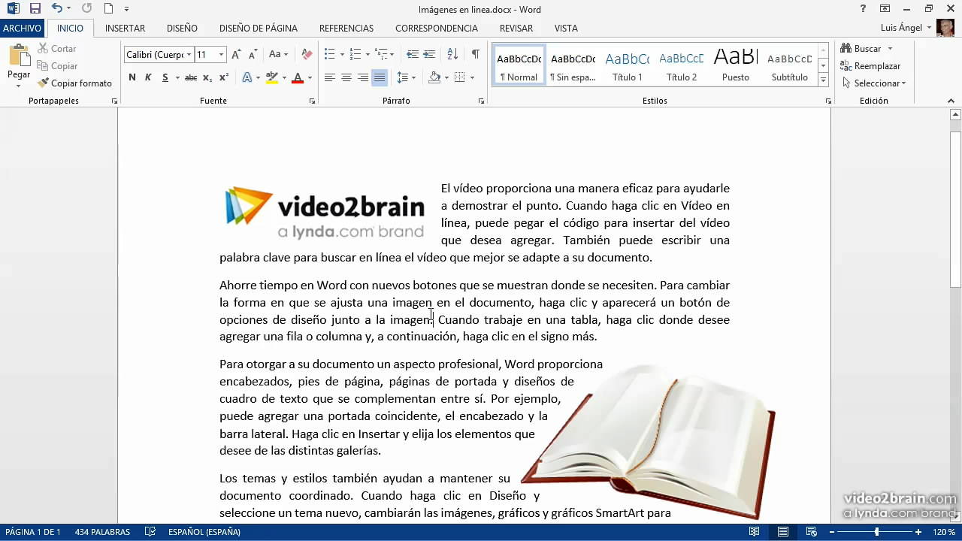Switch to the REVISAR tab
The width and height of the screenshot is (962, 541).
[516, 29]
